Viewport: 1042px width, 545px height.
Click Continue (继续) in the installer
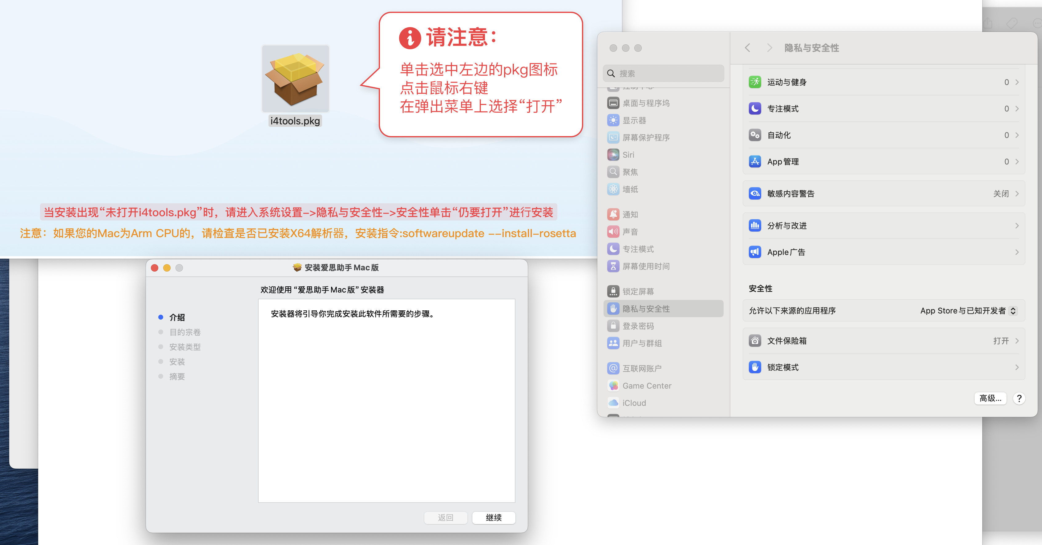(494, 518)
